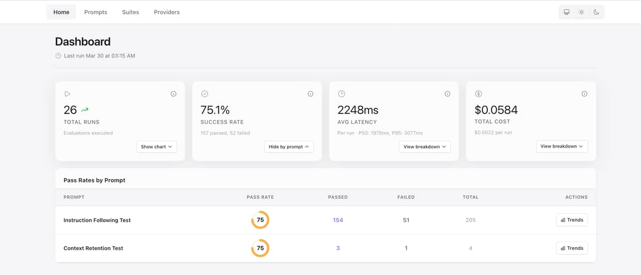Click the play icon on Total Runs card
The height and width of the screenshot is (275, 641).
click(67, 94)
